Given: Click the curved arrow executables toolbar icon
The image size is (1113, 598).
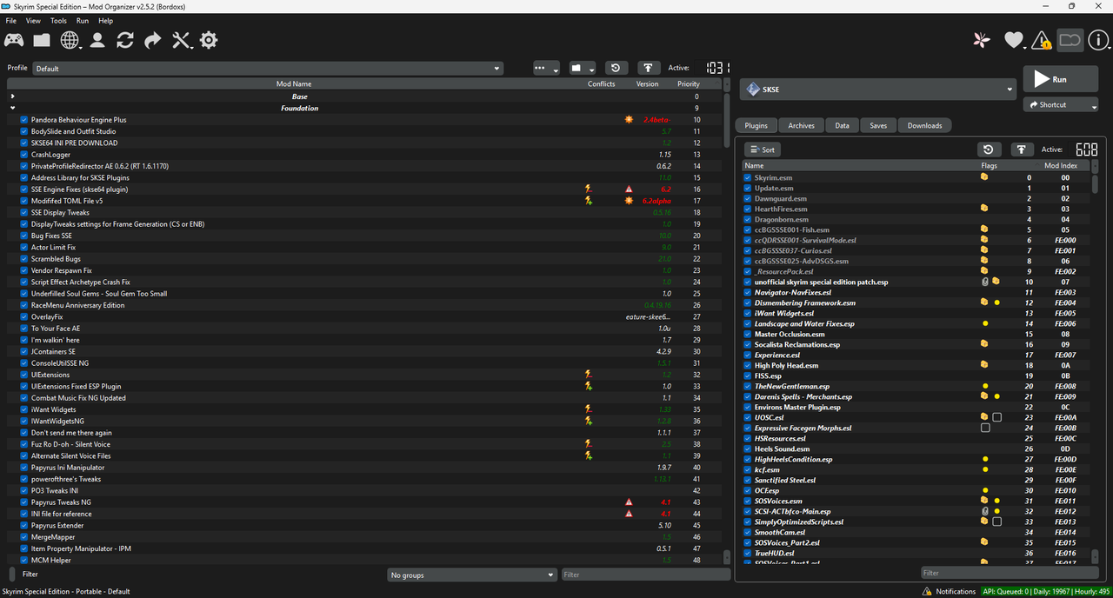Looking at the screenshot, I should tap(153, 40).
